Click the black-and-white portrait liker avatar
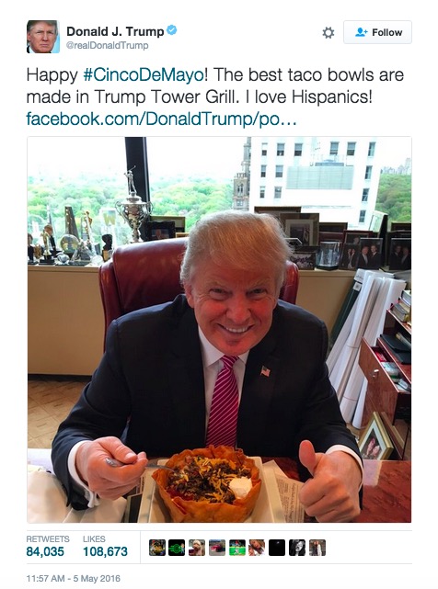 tap(297, 548)
